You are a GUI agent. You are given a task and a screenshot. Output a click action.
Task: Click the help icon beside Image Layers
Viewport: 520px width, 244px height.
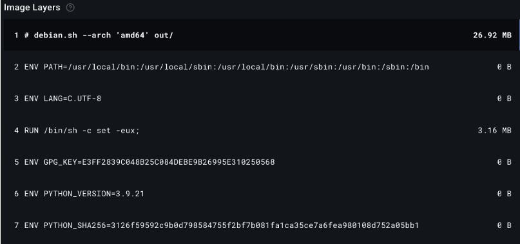click(70, 8)
